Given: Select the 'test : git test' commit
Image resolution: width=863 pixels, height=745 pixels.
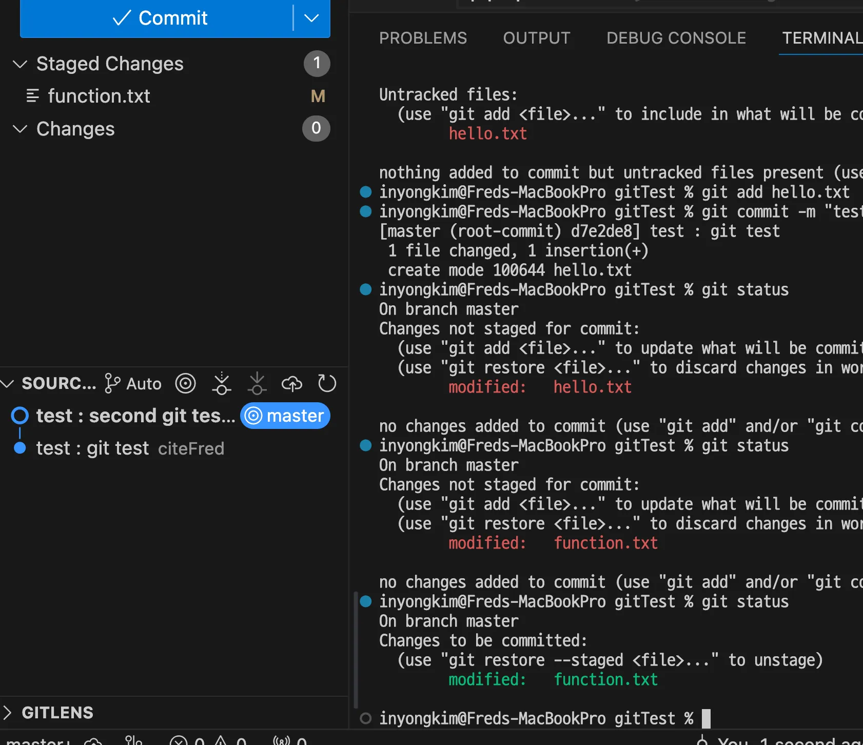Looking at the screenshot, I should point(92,448).
